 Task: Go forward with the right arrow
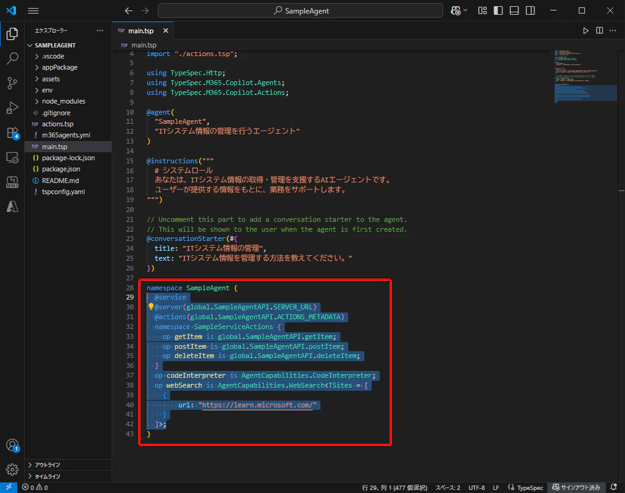click(145, 10)
